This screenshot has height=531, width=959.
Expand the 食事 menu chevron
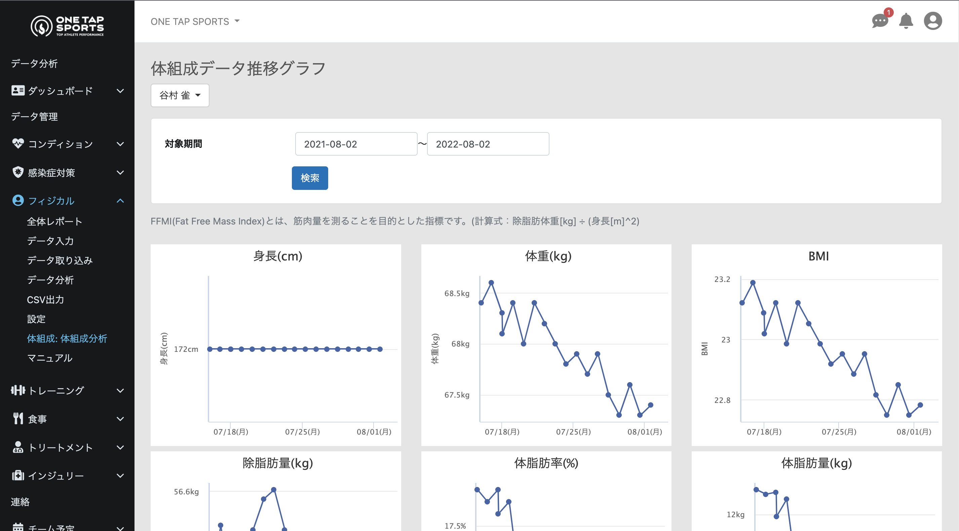click(120, 419)
